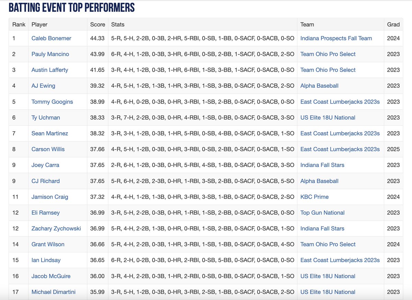Screen dimensions: 412x300
Task: Select the score value 43.99
Action: click(x=98, y=54)
